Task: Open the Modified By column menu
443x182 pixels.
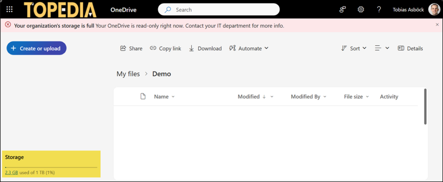Action: coord(308,97)
